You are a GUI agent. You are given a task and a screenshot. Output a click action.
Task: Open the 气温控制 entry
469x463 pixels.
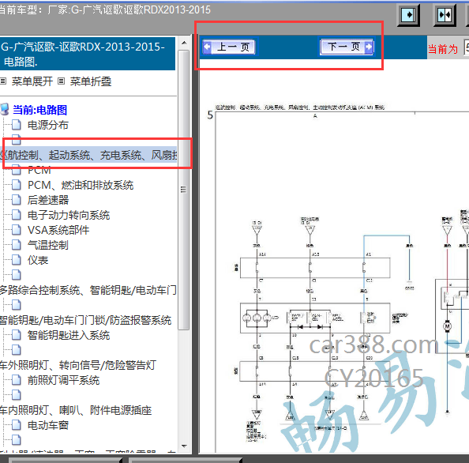(x=48, y=245)
